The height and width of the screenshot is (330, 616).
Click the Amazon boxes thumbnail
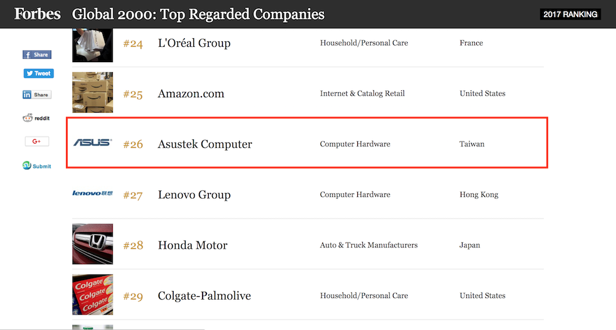click(92, 93)
